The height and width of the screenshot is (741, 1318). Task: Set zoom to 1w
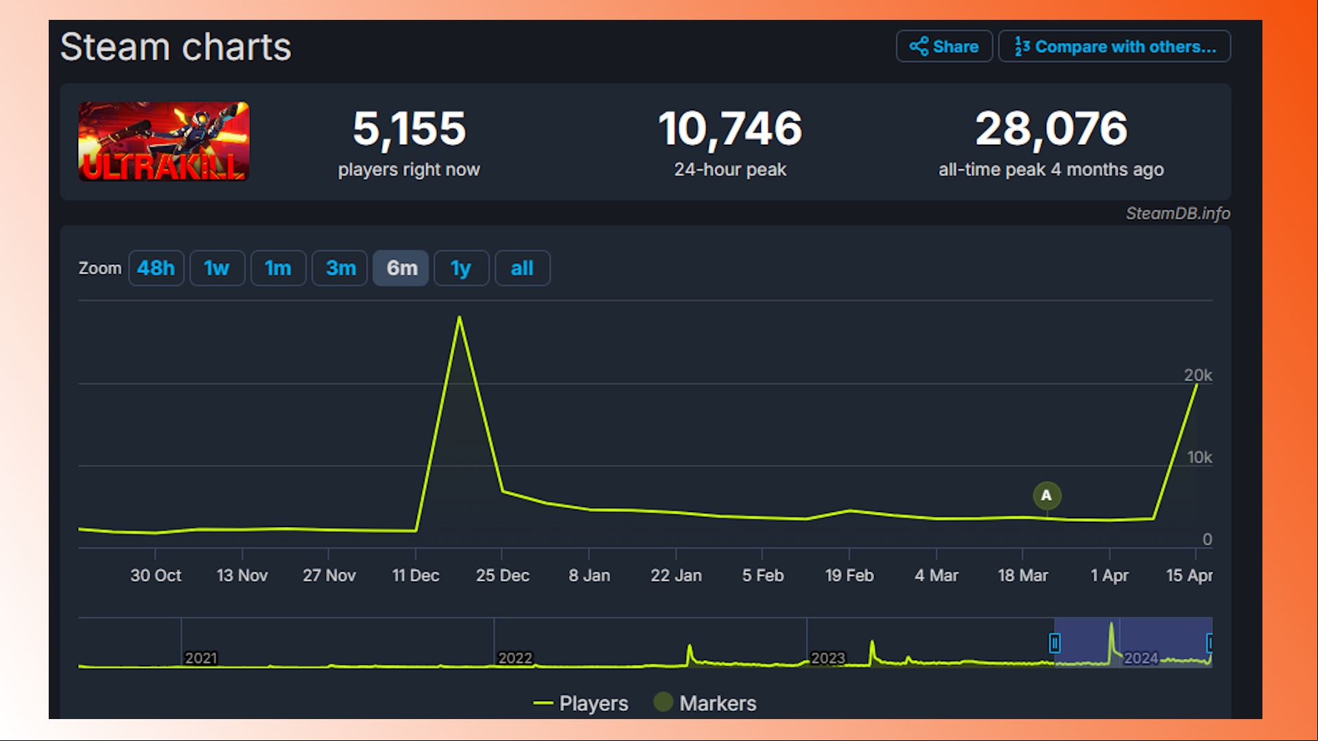coord(217,268)
